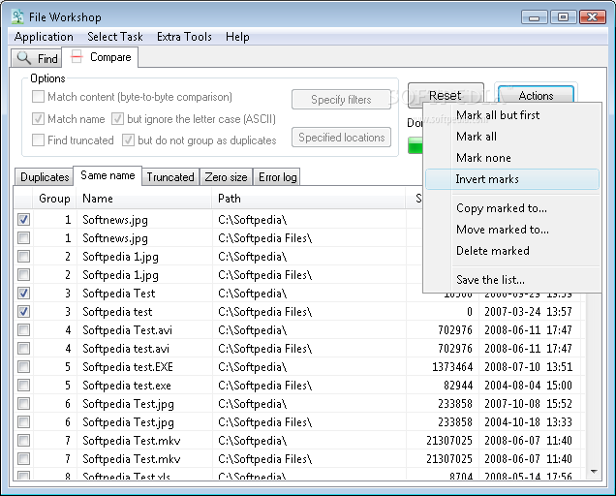The image size is (616, 496).
Task: Choose Mark all but first
Action: (512, 115)
